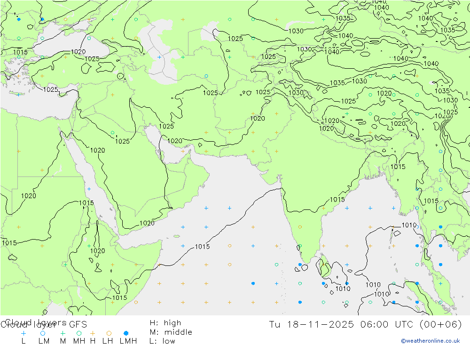Viewport: 470px width, 345px height.
Task: Click the 1020 isobar label over Ethiopia
Action: 98,251
